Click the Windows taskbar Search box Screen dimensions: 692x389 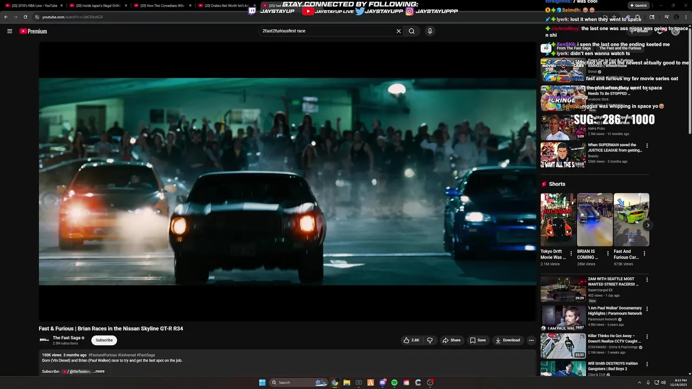click(299, 383)
